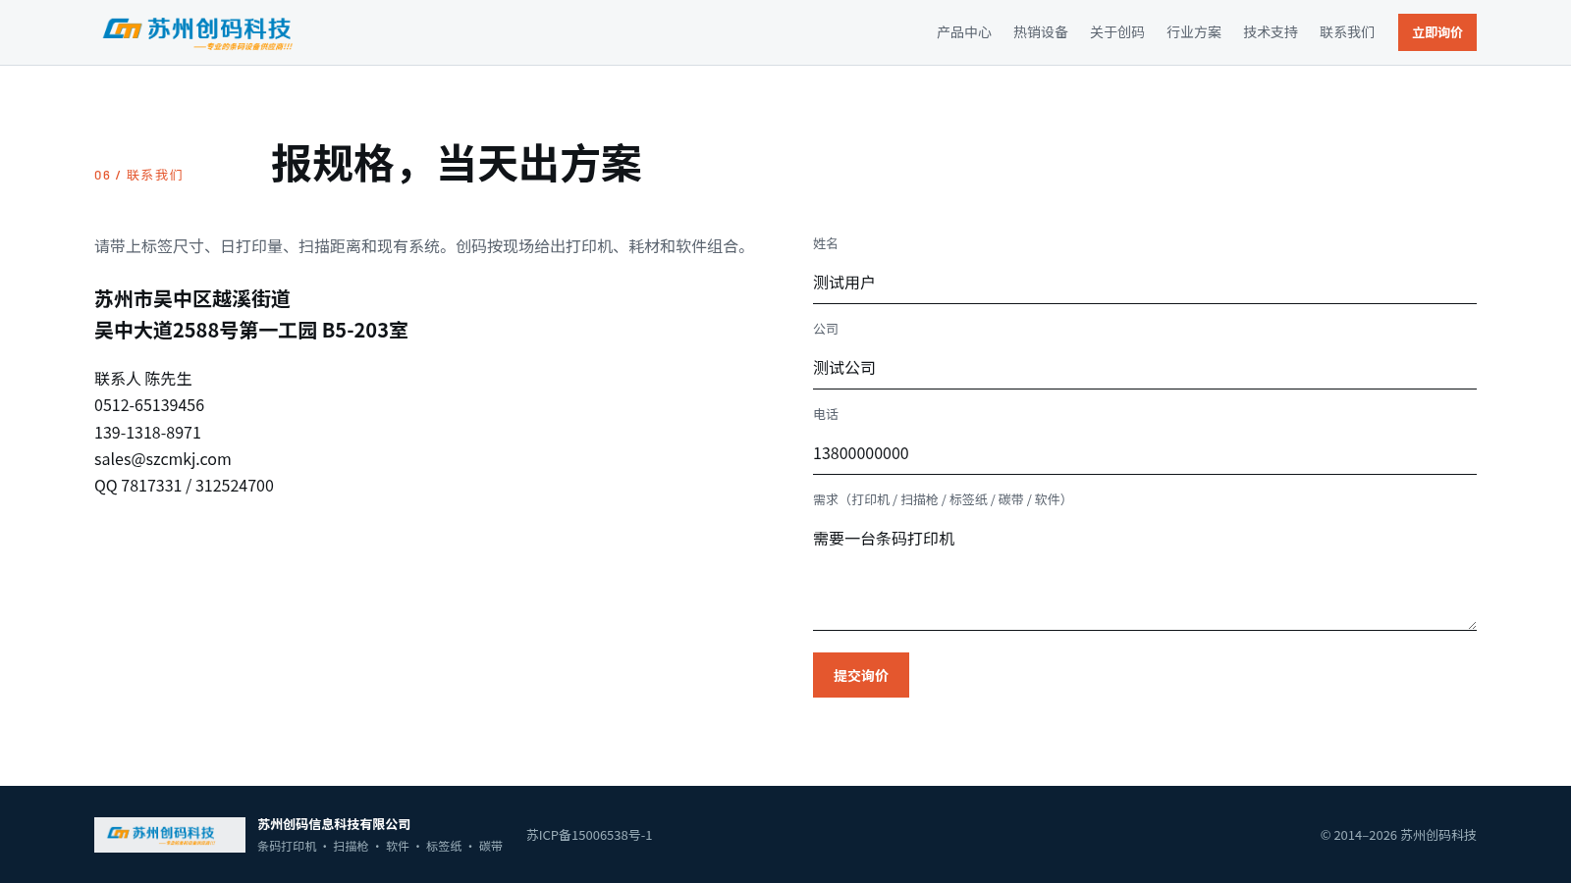Click the 需求 message textarea
The image size is (1571, 883).
click(1145, 574)
